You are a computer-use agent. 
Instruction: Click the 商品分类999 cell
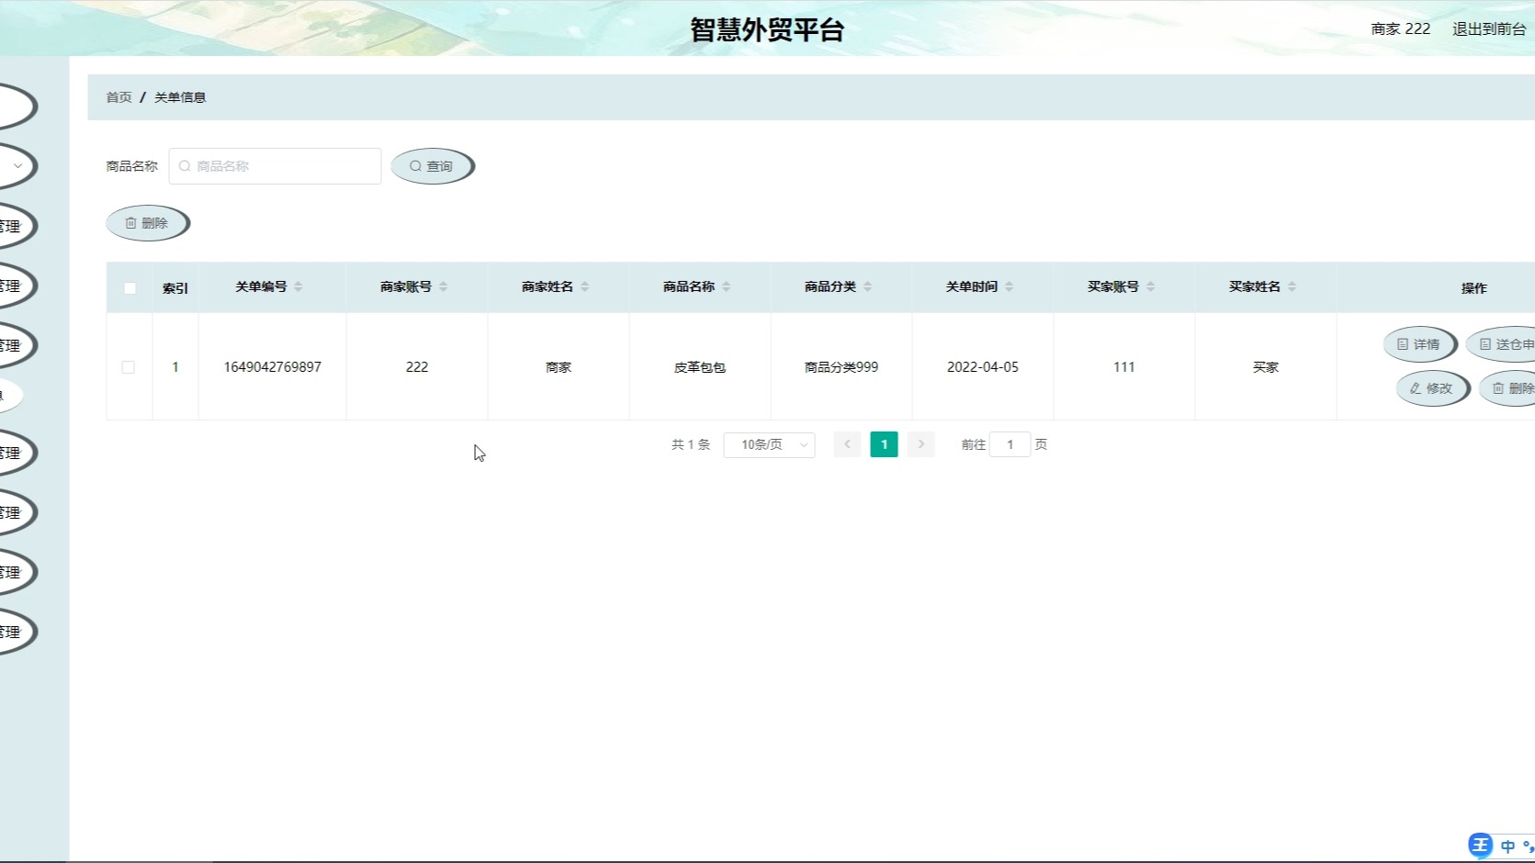tap(841, 367)
